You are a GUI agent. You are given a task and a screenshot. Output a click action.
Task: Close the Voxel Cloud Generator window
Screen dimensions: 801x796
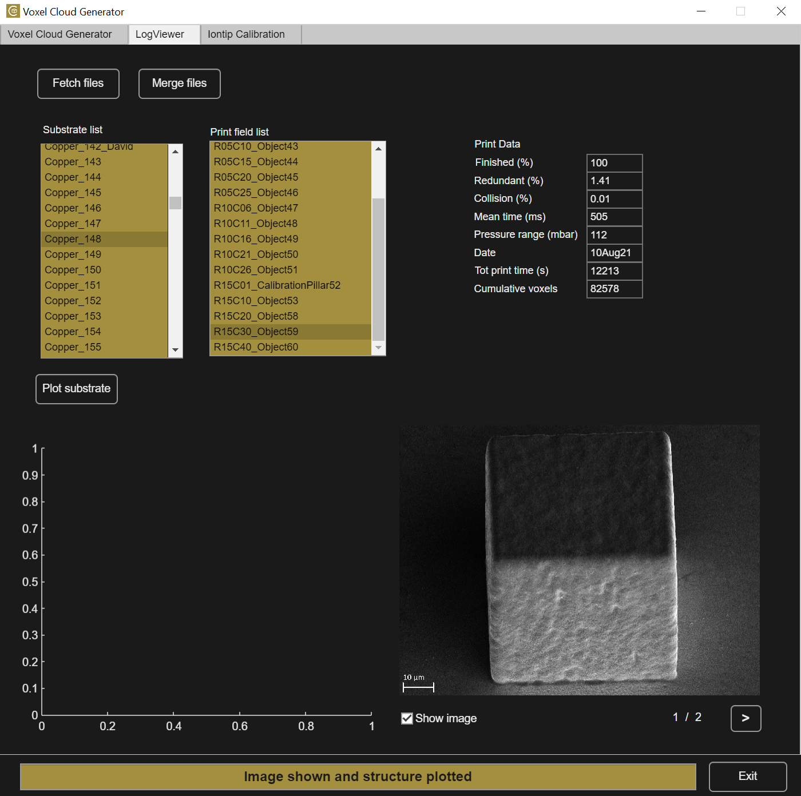[781, 11]
